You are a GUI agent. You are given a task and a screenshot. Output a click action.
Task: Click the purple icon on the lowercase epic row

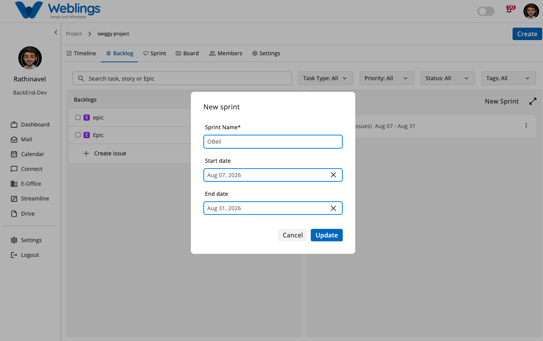coord(87,118)
